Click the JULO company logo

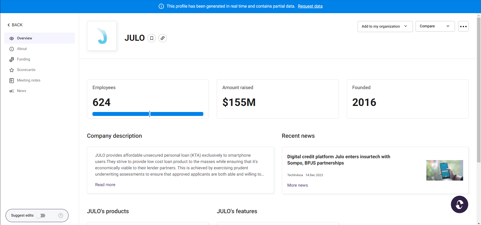pyautogui.click(x=102, y=36)
